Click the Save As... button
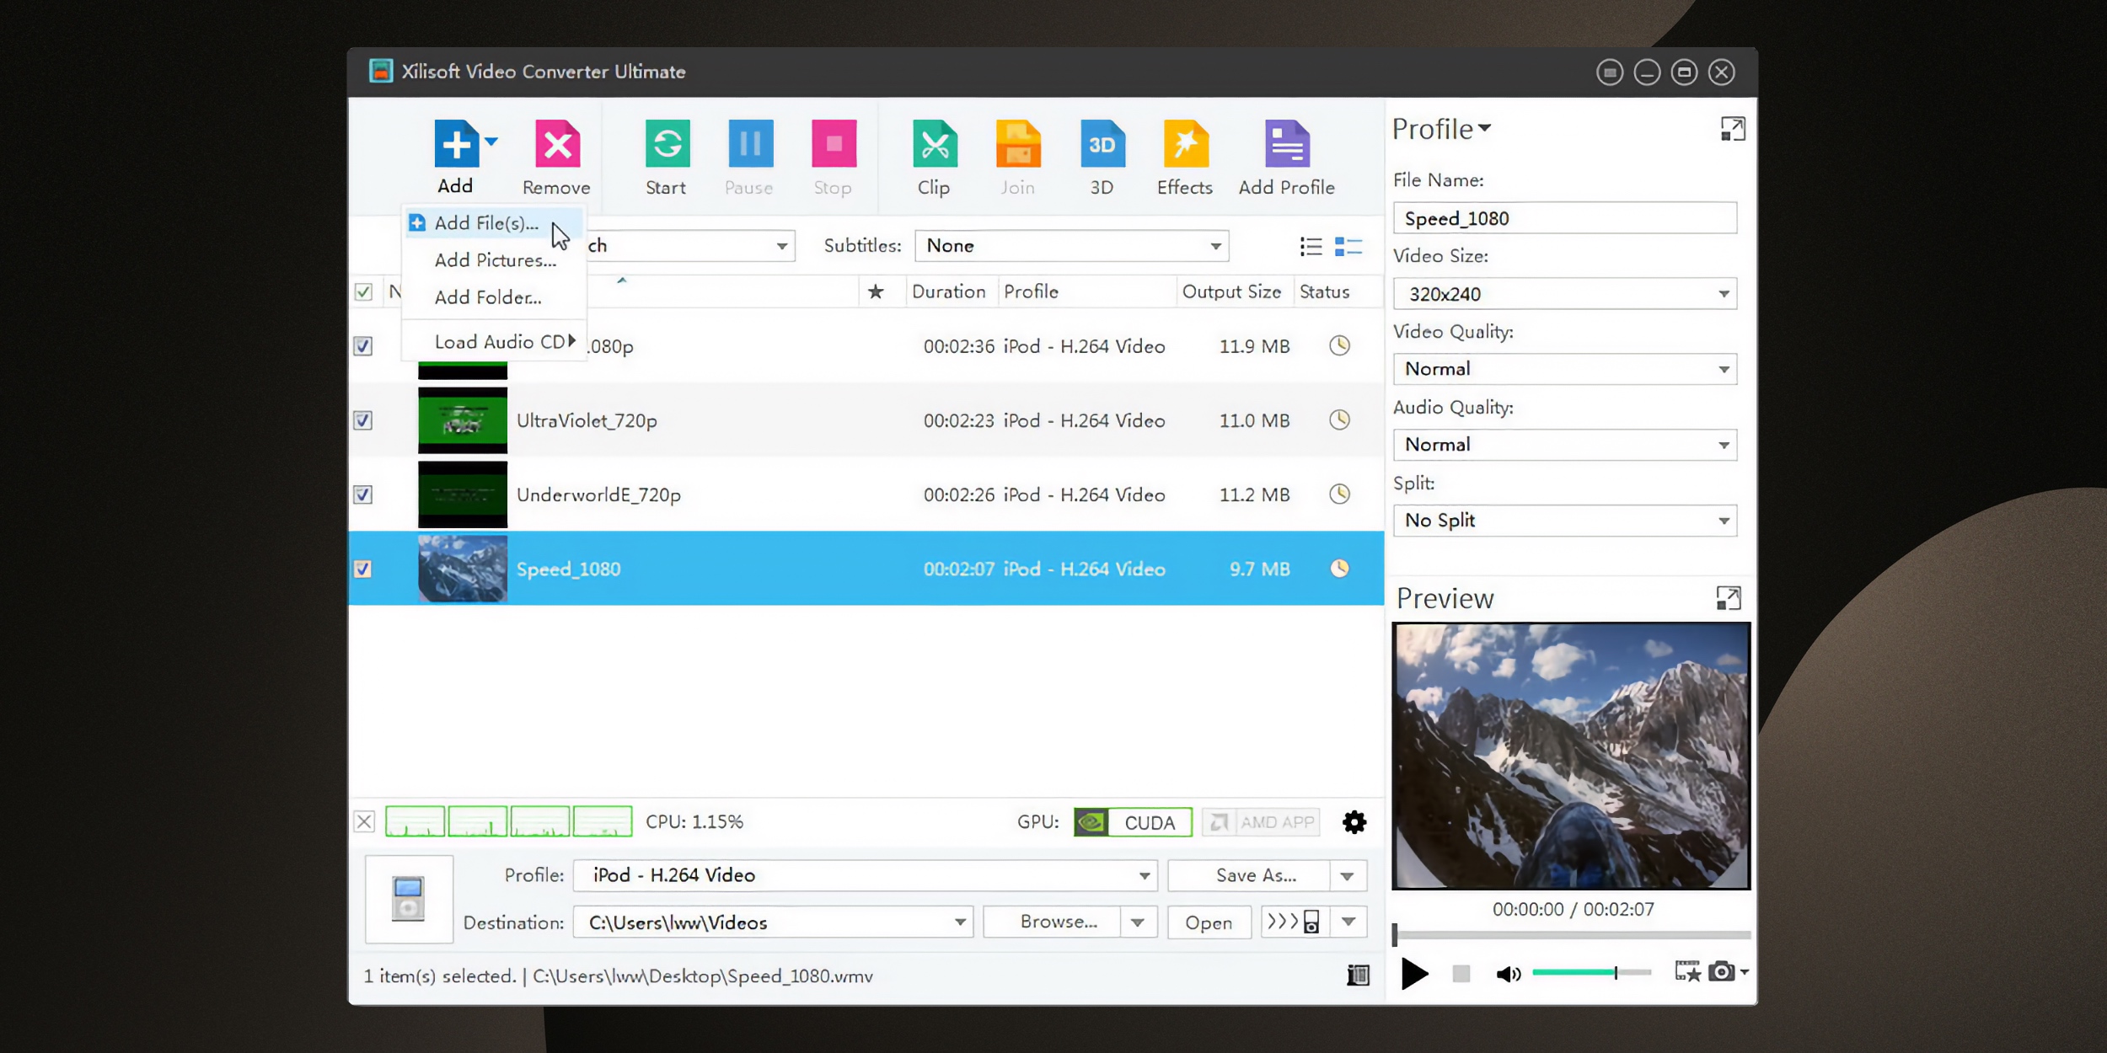The image size is (2107, 1053). (1251, 876)
